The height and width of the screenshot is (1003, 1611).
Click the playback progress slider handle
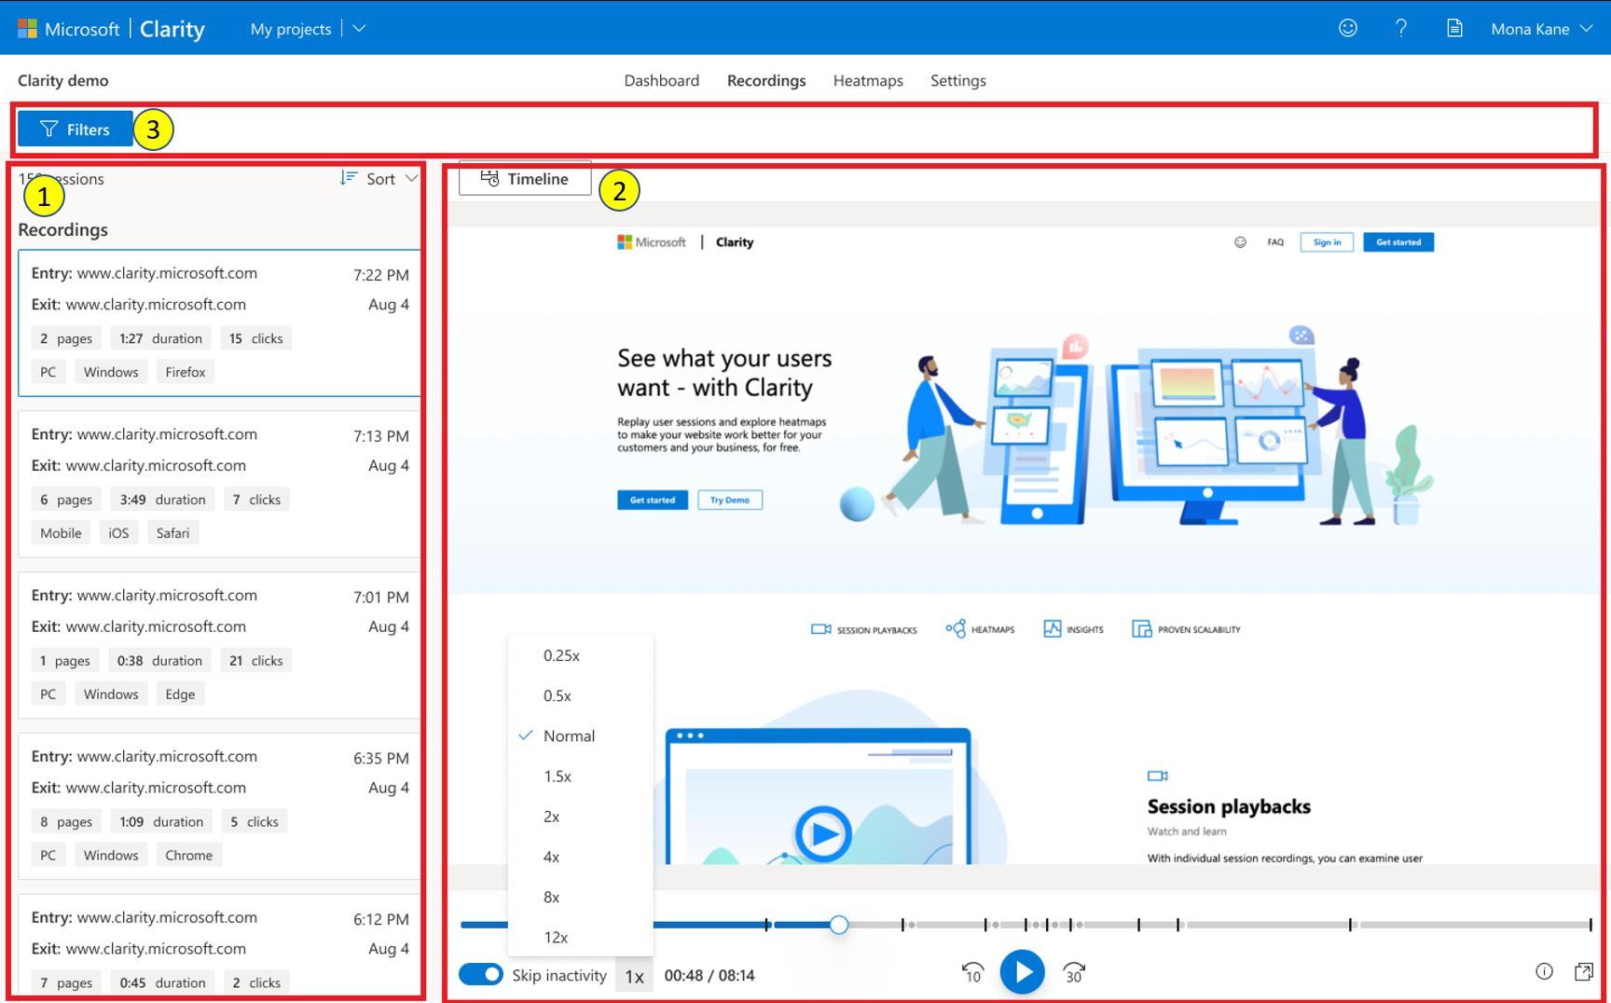839,924
